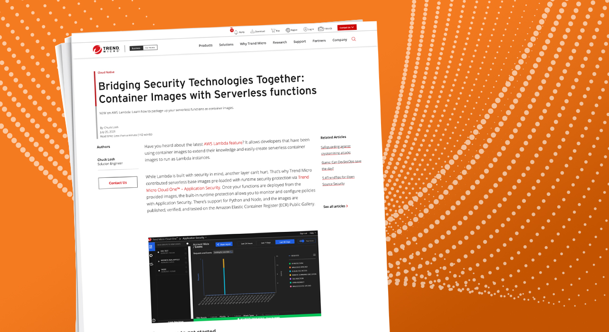Click the help question icon in dashboard corner
The width and height of the screenshot is (609, 332).
(153, 321)
